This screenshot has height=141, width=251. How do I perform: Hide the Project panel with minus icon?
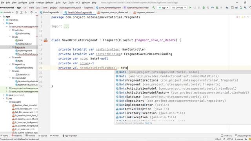click(36, 12)
